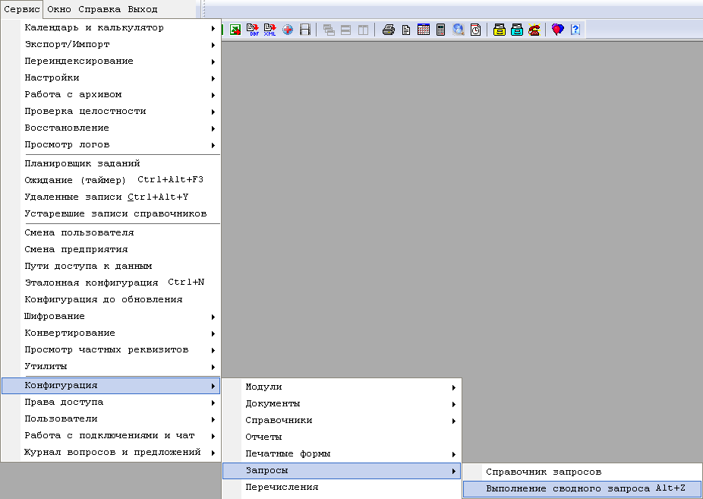Open the calendar toolbar icon
This screenshot has height=499, width=703.
424,30
